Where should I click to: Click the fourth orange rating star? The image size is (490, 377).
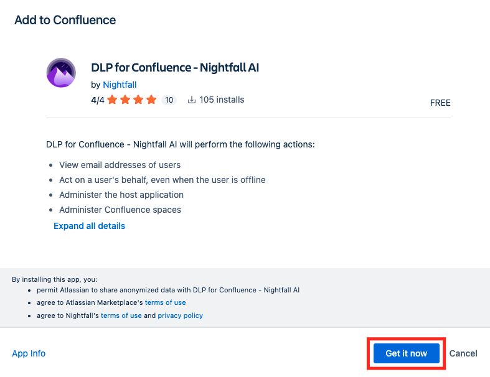coord(151,100)
